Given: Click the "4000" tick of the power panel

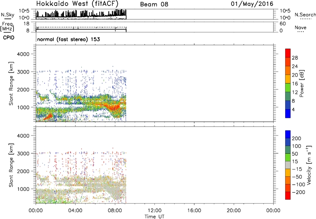Looking at the screenshot, I should [x=23, y=54].
